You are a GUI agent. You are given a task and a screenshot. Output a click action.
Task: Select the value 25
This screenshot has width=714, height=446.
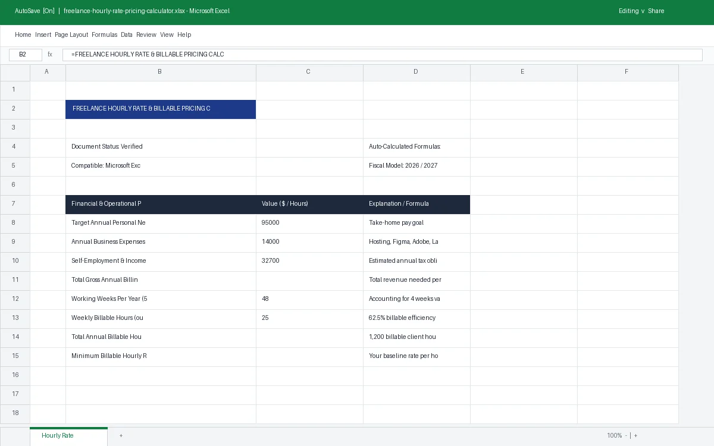[309, 319]
